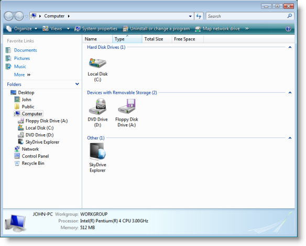Click the WORKGROUP value in details pane
This screenshot has width=306, height=246.
point(94,214)
